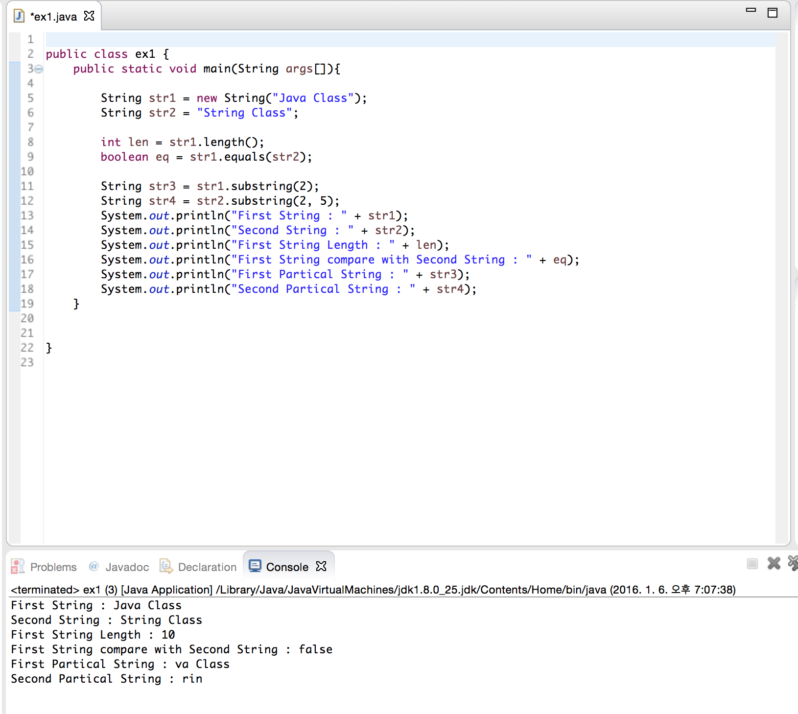Click console output 'First String : Java Class'

coord(96,606)
